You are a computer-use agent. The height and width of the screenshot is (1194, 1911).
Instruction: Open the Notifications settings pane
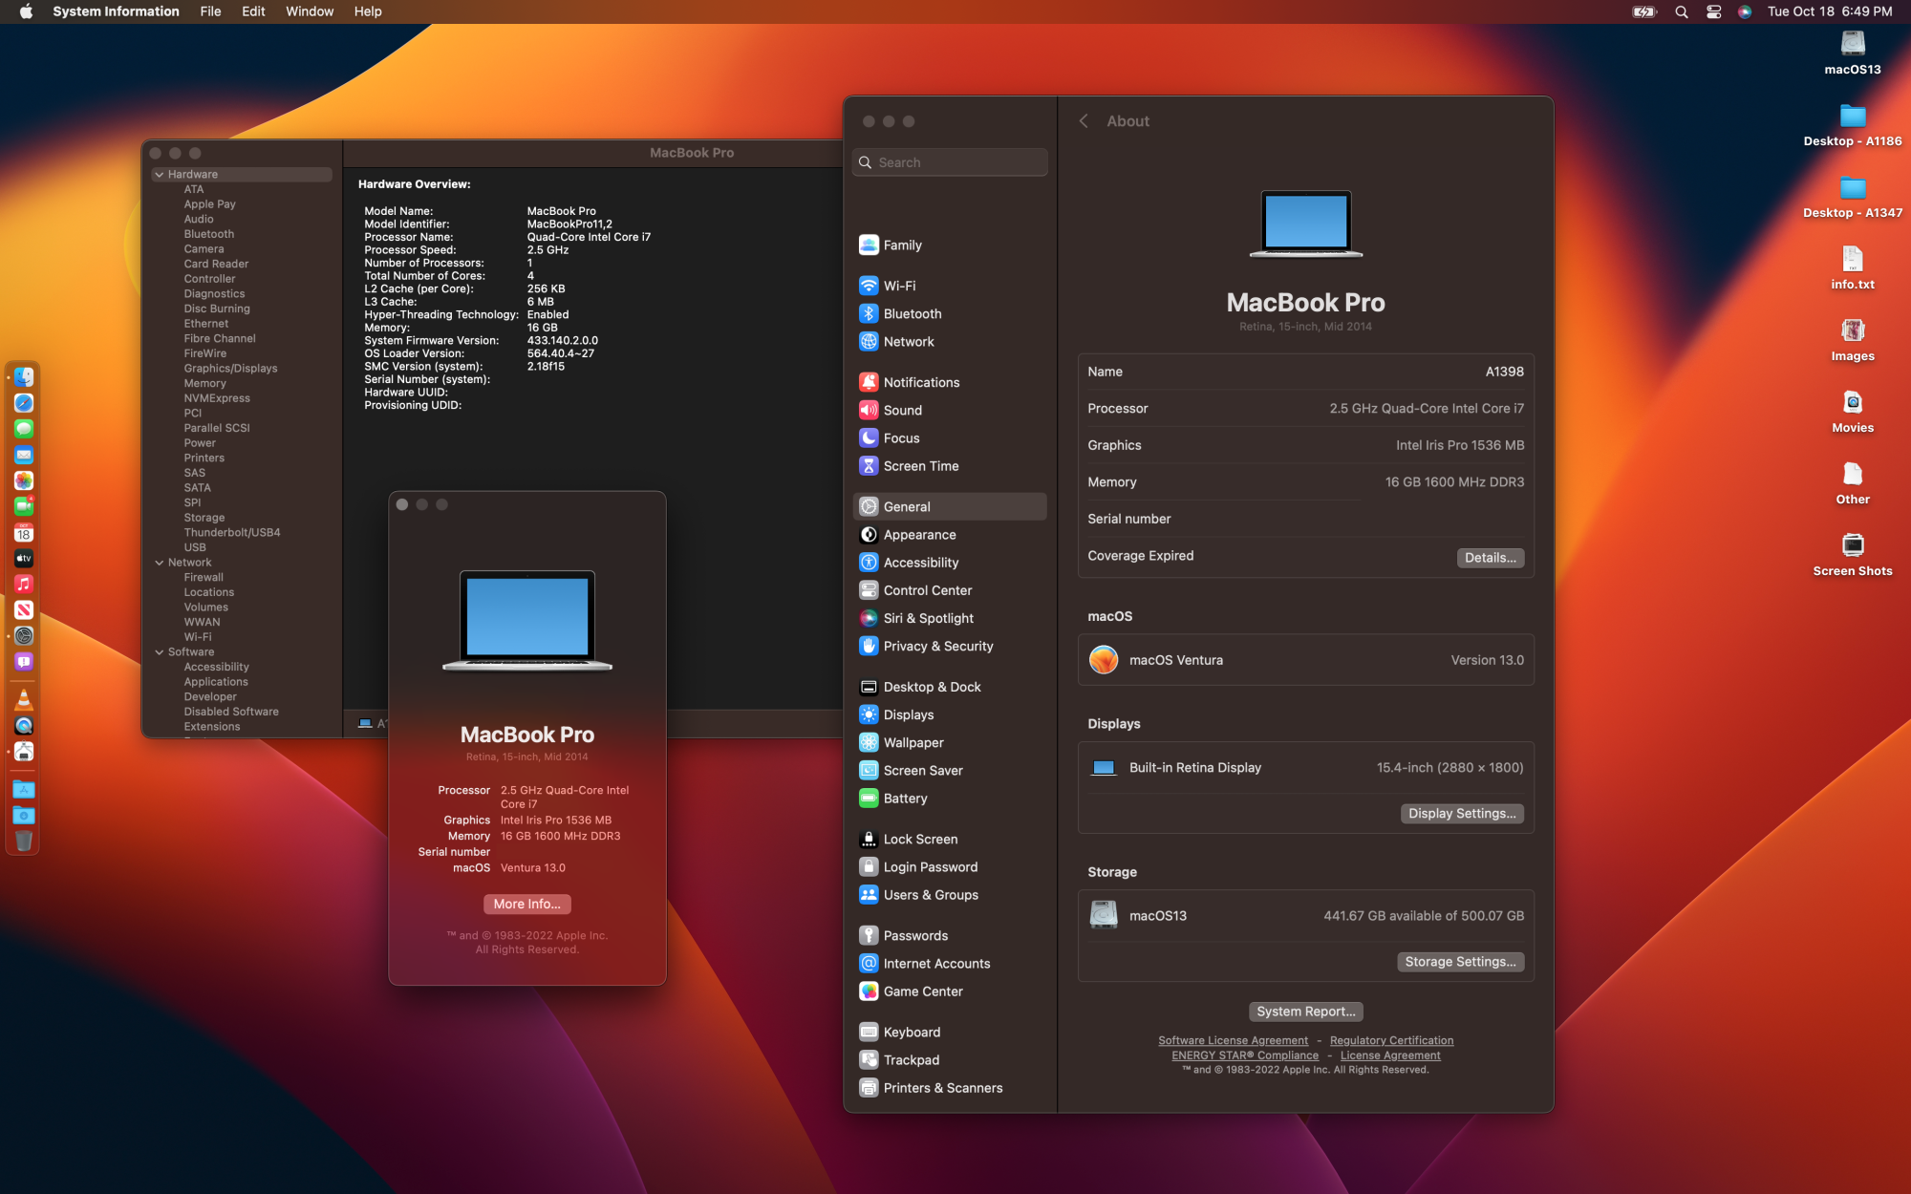click(921, 382)
